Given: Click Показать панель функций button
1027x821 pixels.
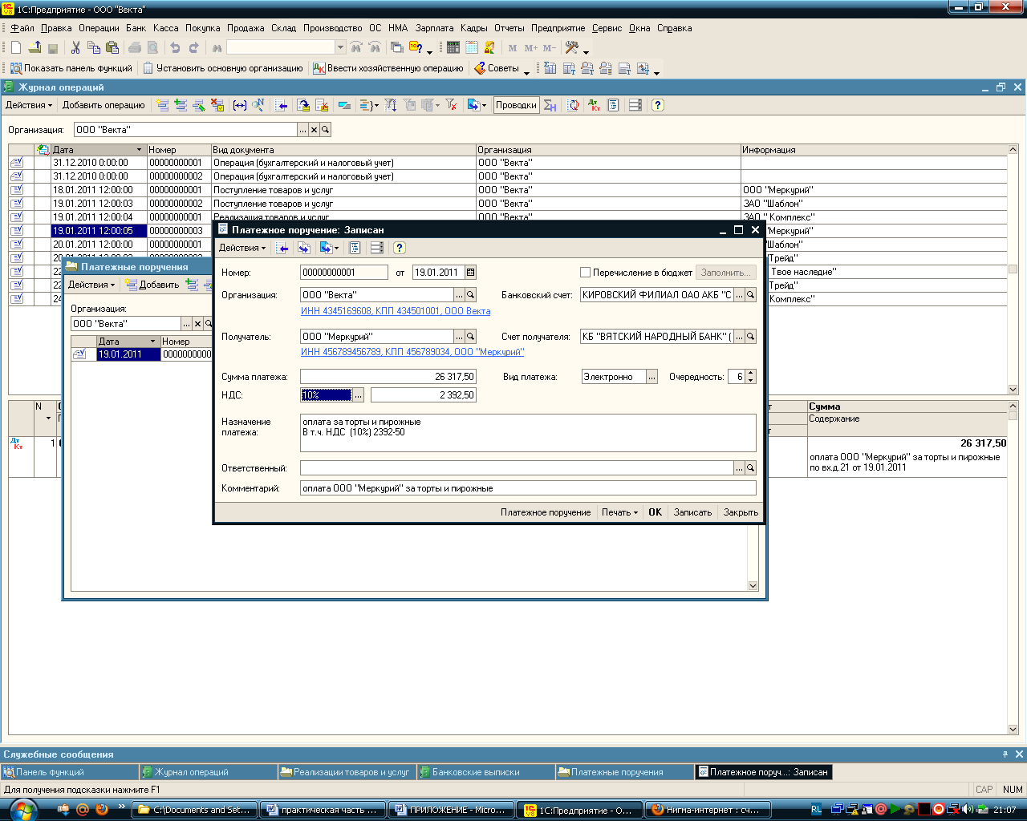Looking at the screenshot, I should coord(71,68).
